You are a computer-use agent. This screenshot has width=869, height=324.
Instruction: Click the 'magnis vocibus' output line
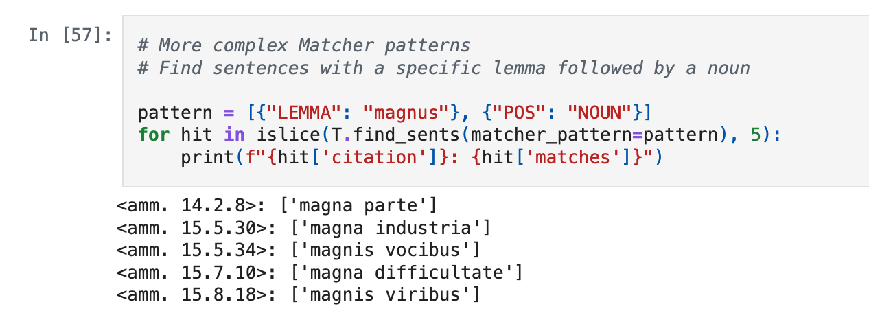(299, 250)
